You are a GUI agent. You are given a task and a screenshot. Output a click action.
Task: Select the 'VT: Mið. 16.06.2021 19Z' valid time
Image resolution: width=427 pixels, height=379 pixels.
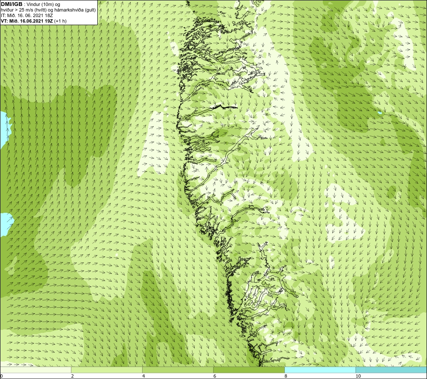tap(27, 21)
